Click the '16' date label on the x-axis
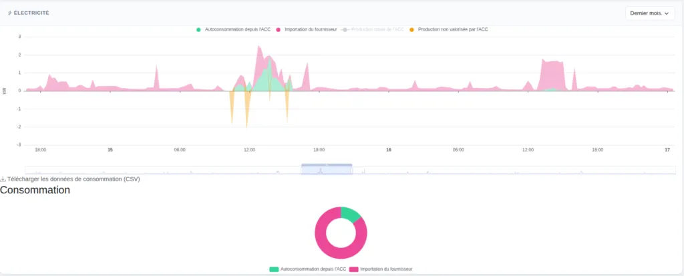 coord(389,150)
